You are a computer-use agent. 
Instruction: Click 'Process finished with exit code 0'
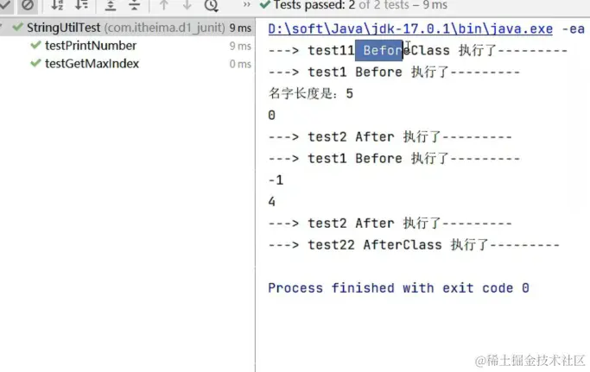[x=399, y=288]
